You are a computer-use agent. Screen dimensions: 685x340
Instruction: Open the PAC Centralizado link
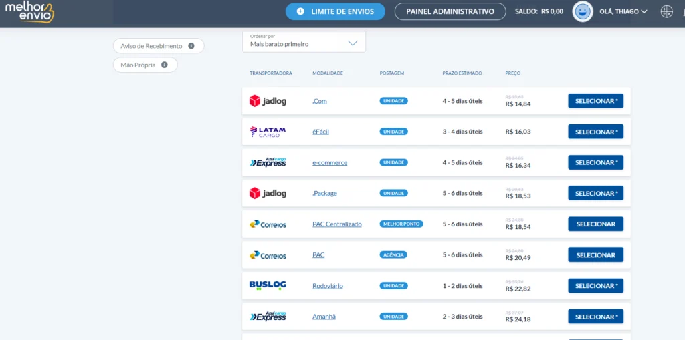[x=337, y=224]
